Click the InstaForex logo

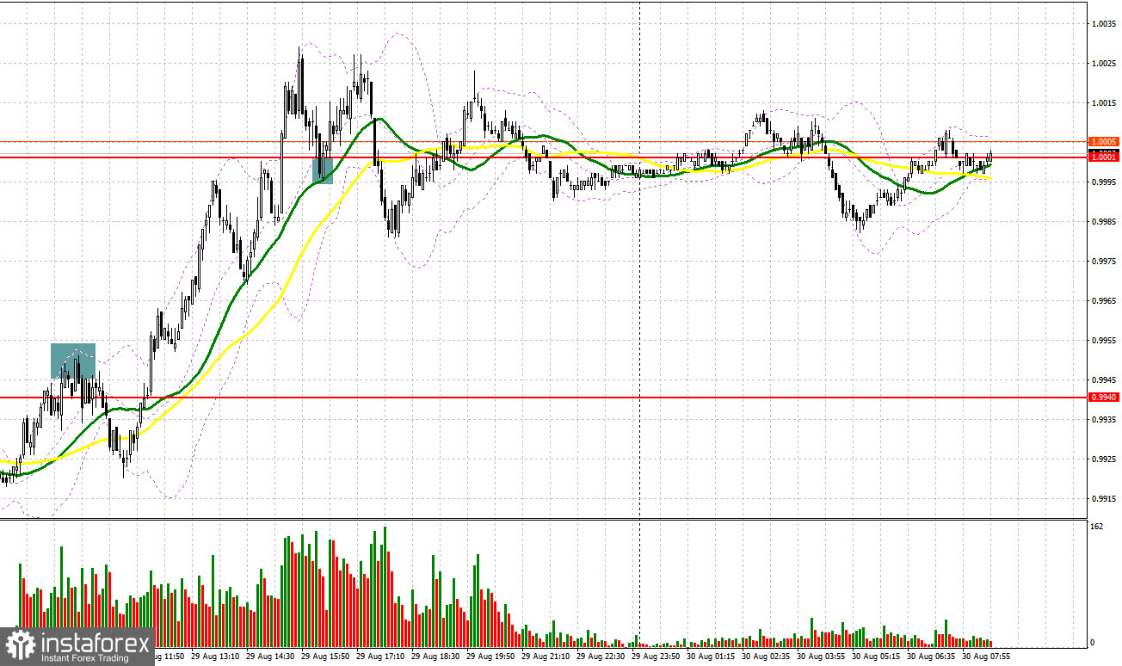point(77,645)
